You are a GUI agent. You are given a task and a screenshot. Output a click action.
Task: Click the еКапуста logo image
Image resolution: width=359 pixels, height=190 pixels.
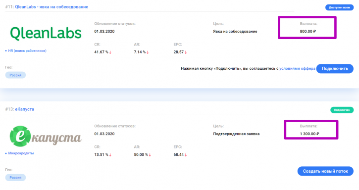tap(46, 136)
